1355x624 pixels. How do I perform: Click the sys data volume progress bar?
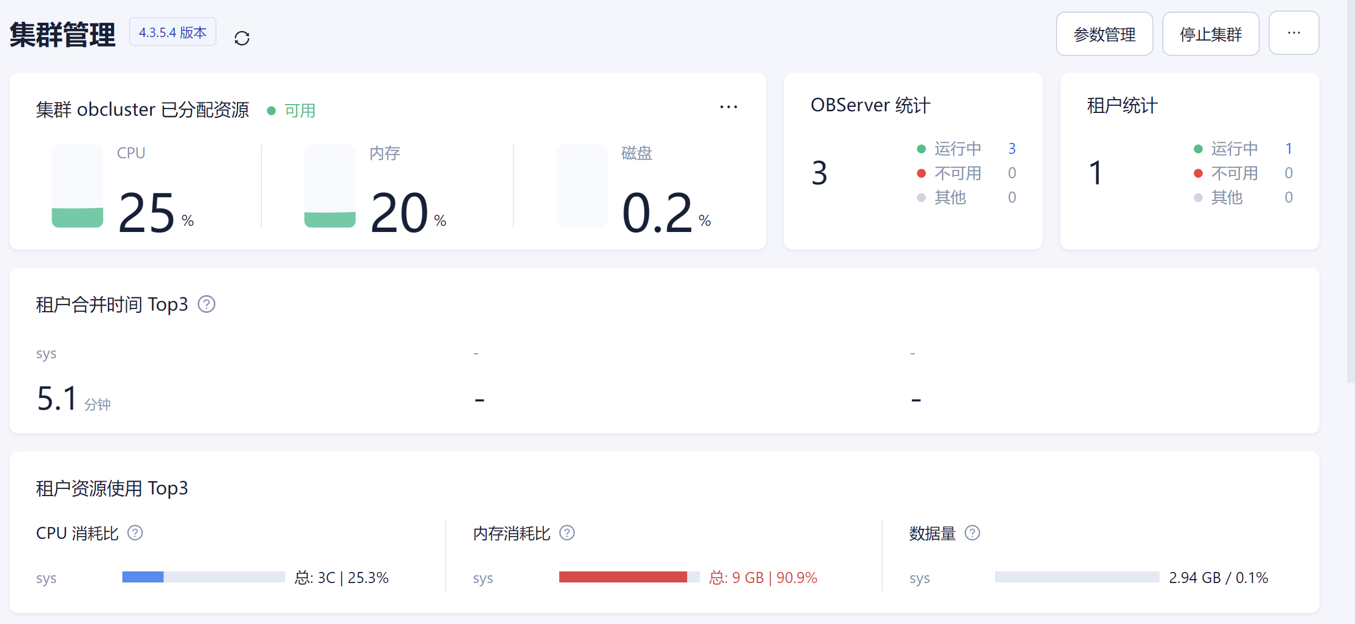point(1077,577)
